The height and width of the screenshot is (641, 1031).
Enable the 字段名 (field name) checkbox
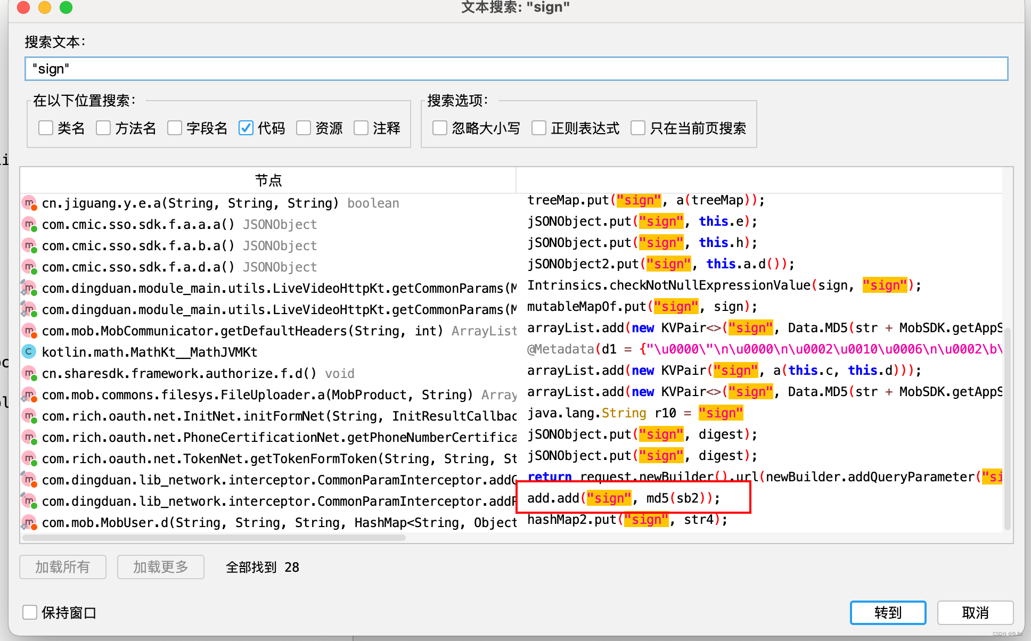coord(175,128)
